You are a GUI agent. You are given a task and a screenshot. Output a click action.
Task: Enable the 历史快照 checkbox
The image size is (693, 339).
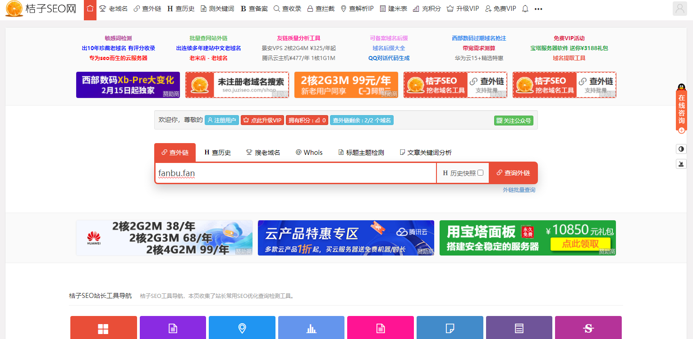[x=480, y=172]
